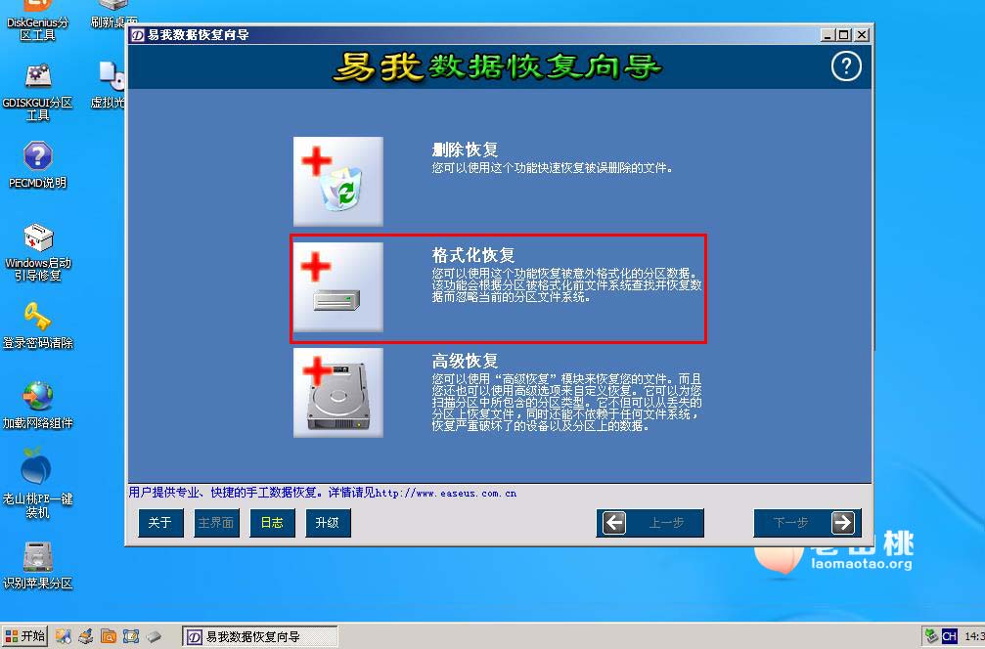Image resolution: width=985 pixels, height=649 pixels.
Task: Click the 主界面 button
Action: click(216, 523)
